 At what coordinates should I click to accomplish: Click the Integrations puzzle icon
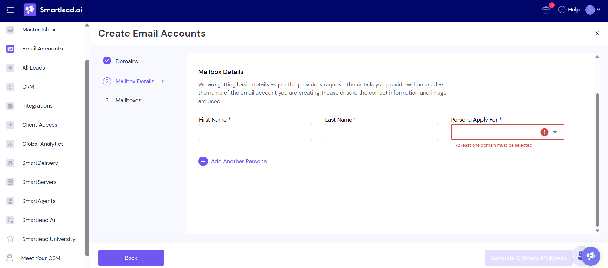pyautogui.click(x=10, y=106)
